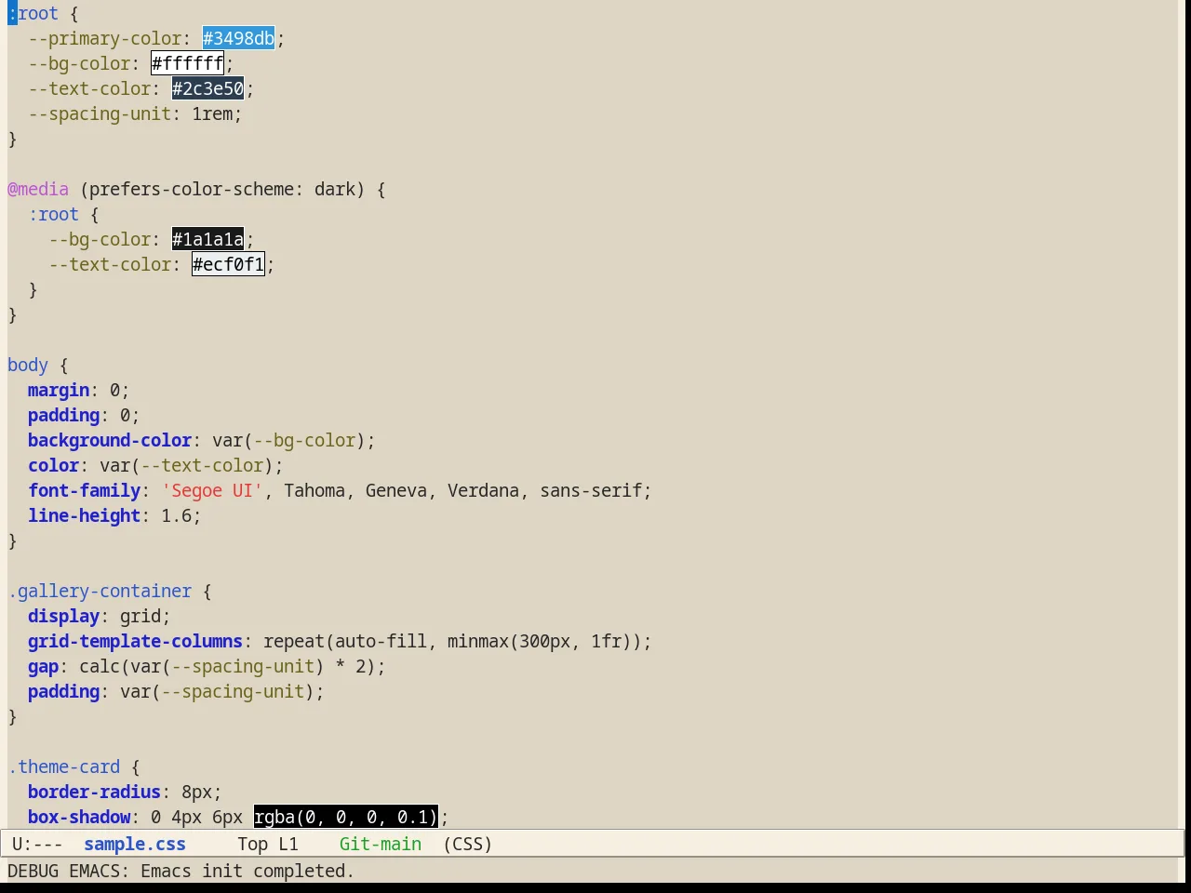Image resolution: width=1191 pixels, height=893 pixels.
Task: Click the #2c3e50 text color value
Action: [207, 88]
